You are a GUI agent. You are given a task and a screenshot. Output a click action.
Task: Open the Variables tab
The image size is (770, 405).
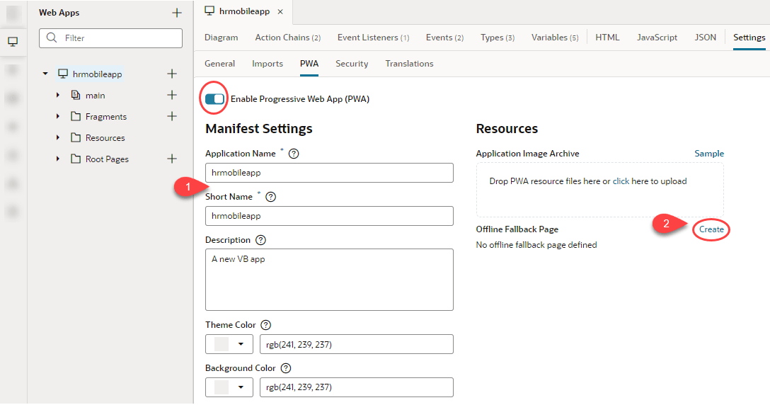click(555, 38)
